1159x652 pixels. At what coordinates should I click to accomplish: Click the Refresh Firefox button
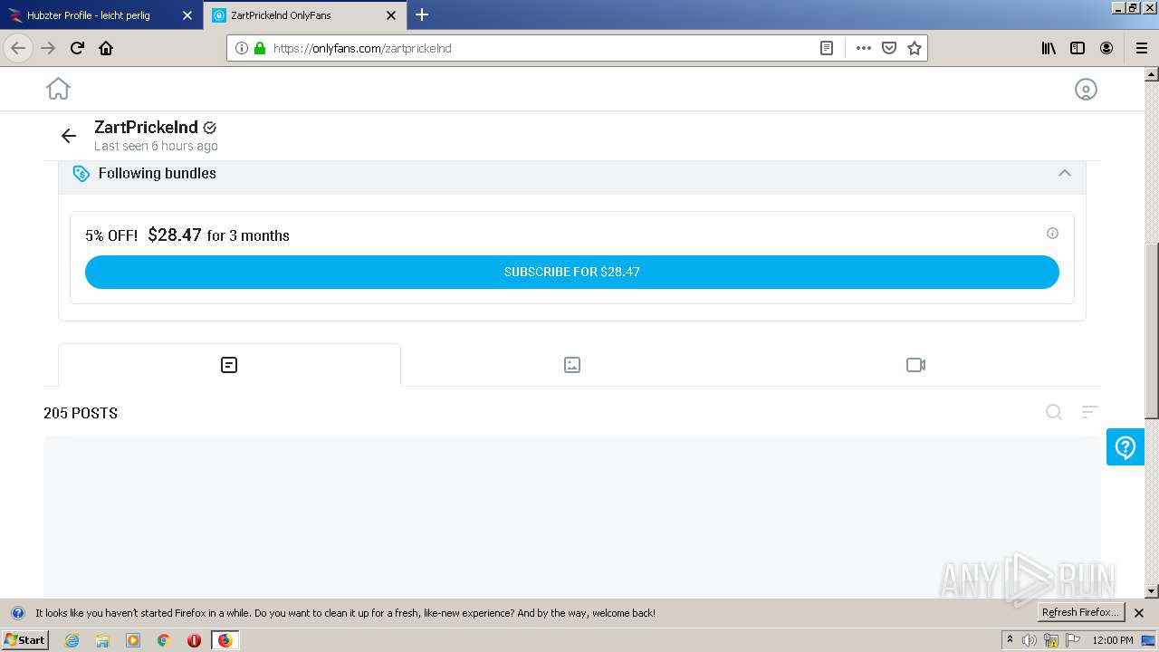pos(1080,612)
